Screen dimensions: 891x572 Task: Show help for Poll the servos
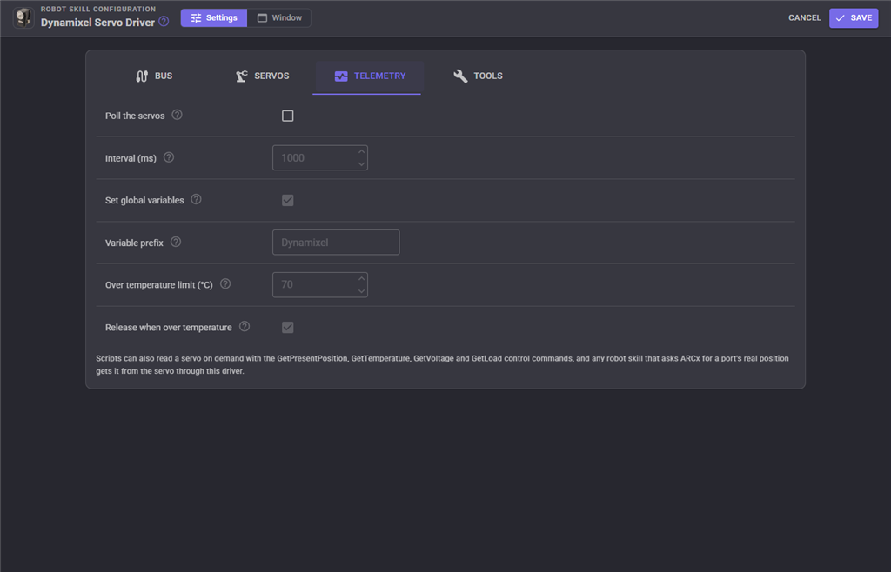click(178, 115)
